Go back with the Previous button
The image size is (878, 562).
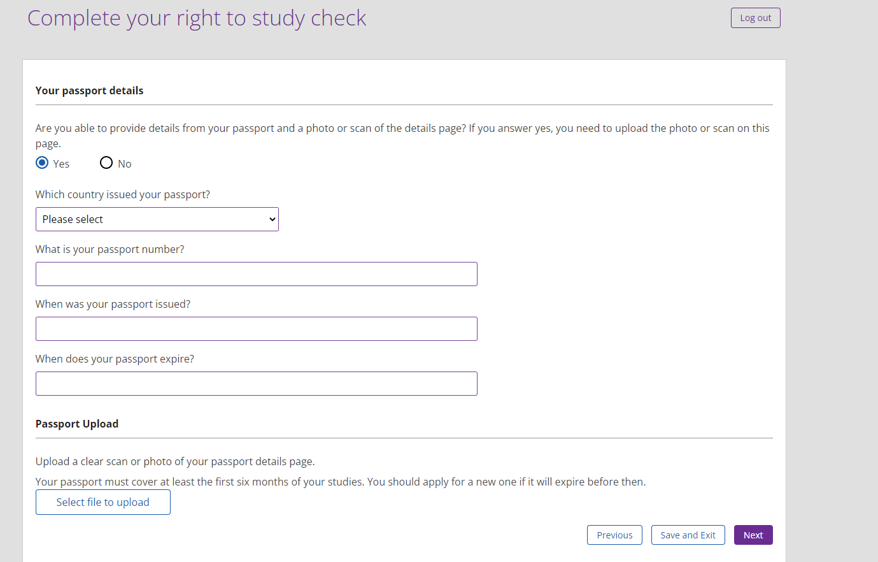click(x=614, y=535)
